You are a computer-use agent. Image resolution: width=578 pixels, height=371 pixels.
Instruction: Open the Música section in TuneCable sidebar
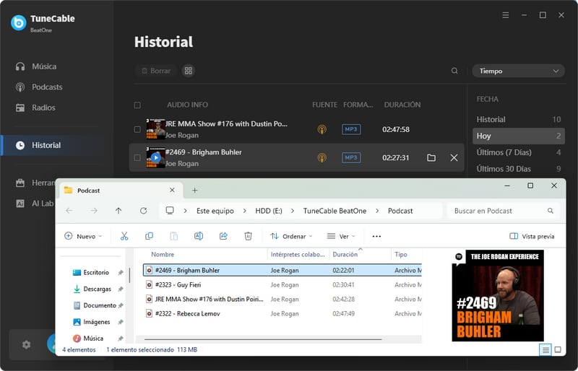36,66
